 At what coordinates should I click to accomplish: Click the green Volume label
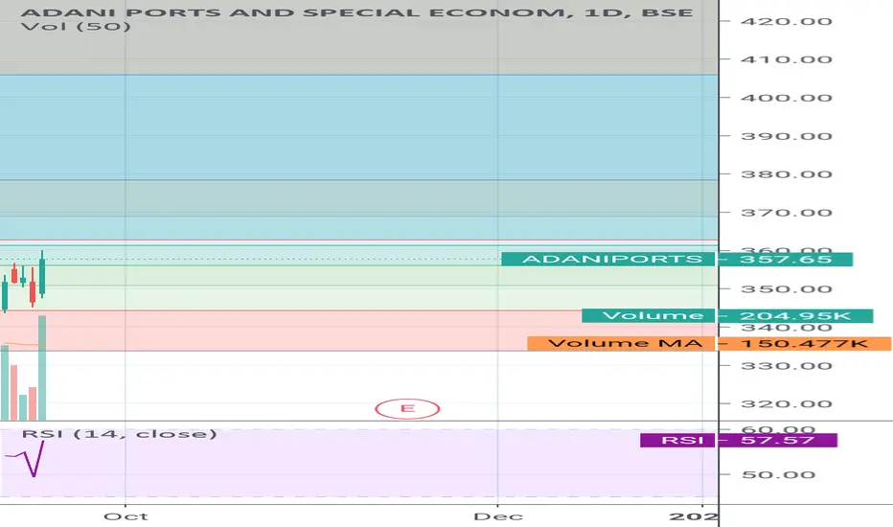tap(648, 315)
